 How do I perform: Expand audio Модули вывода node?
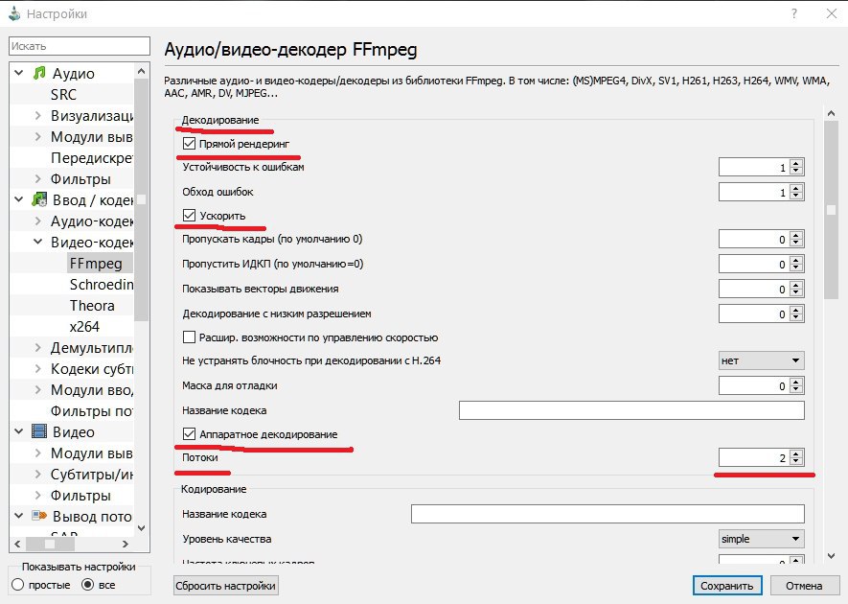[38, 136]
